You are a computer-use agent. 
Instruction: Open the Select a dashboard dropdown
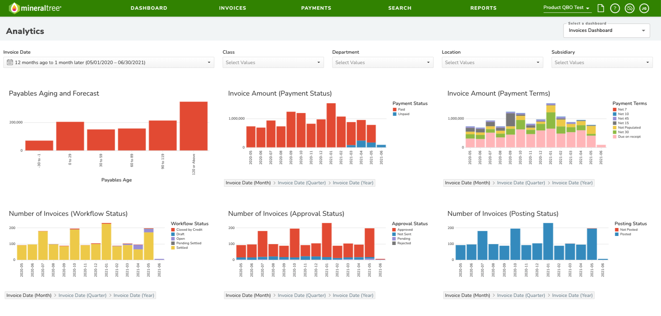(x=607, y=30)
